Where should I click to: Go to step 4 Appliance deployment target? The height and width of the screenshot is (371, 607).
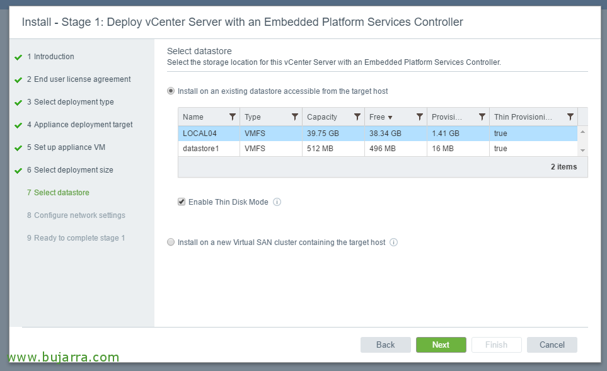pos(80,125)
